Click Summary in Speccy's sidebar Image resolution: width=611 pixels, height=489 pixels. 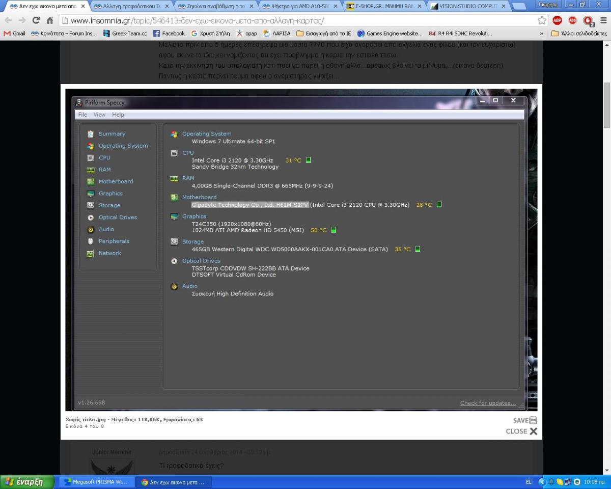click(112, 134)
